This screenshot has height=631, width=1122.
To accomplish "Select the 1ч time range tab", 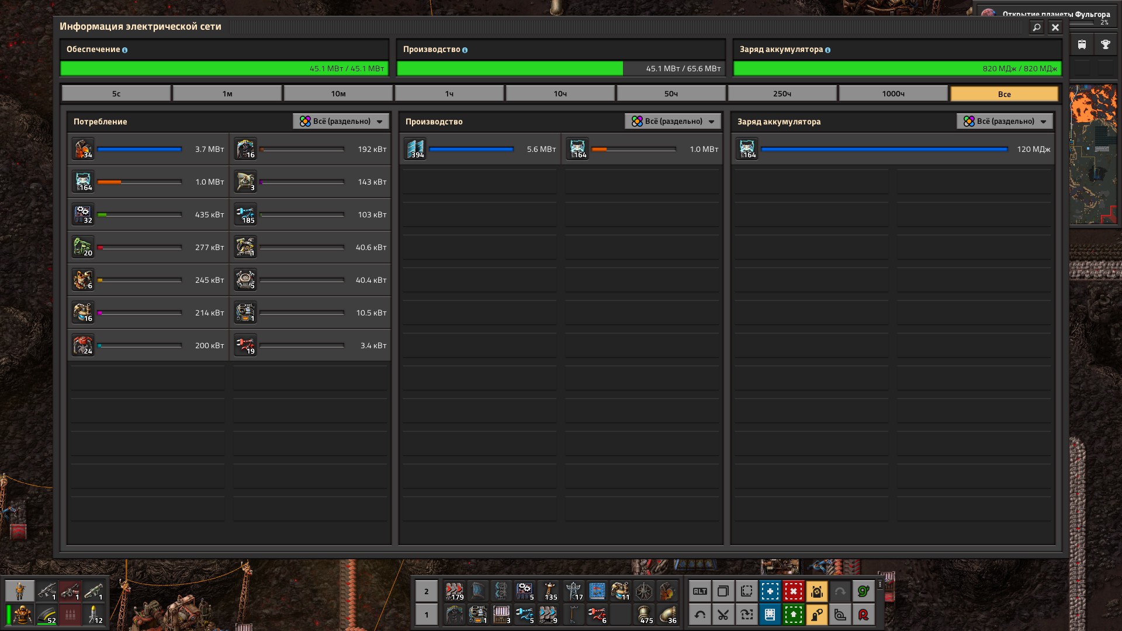I will pyautogui.click(x=449, y=93).
